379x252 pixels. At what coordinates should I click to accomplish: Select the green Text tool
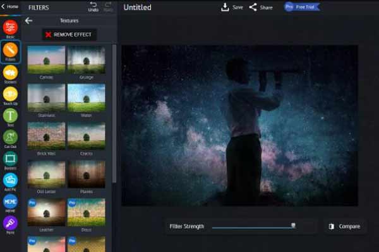10,116
